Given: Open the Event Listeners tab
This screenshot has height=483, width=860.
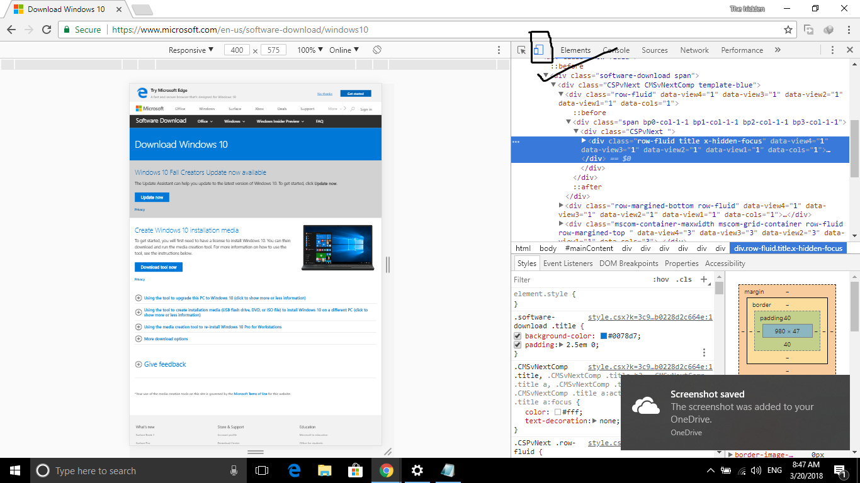Looking at the screenshot, I should point(568,264).
